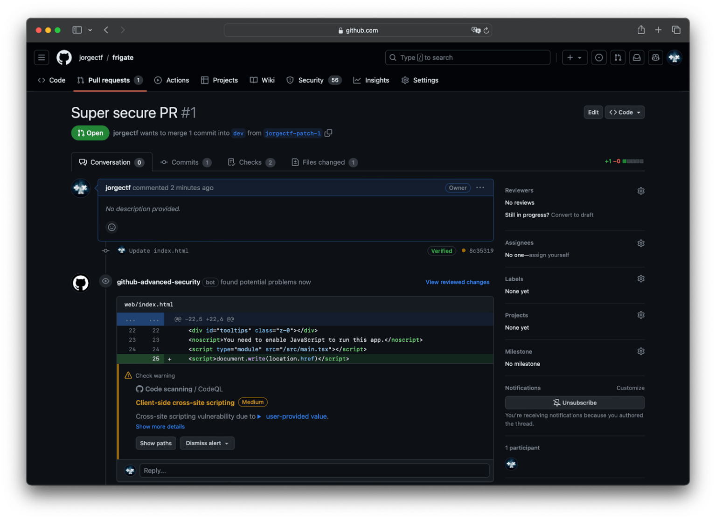
Task: Open the pull requests icon in header
Action: coord(618,57)
